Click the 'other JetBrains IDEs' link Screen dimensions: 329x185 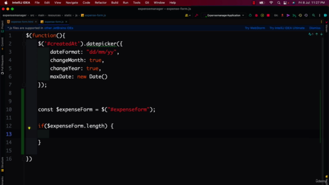pyautogui.click(x=59, y=28)
